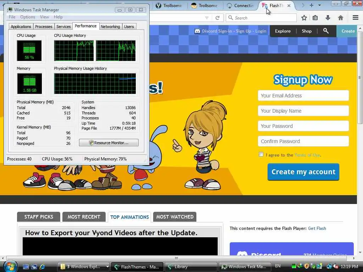The width and height of the screenshot is (363, 272).
Task: Launch Internet Explorer from quick launch
Action: (x=43, y=267)
